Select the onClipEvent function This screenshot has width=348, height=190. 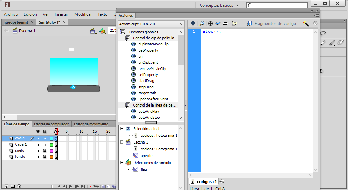(148, 62)
